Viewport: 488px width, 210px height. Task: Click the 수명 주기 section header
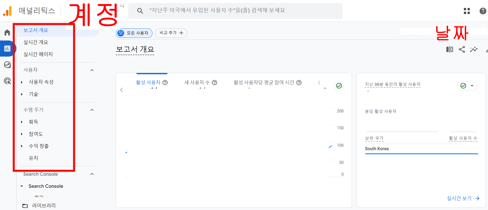click(33, 110)
